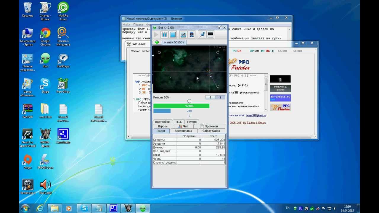Click the running man icon in IBot
Image resolution: width=379 pixels, height=213 pixels.
tap(183, 35)
